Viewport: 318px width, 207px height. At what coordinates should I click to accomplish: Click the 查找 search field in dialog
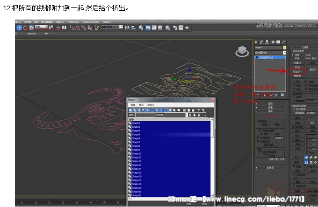[x=145, y=115]
